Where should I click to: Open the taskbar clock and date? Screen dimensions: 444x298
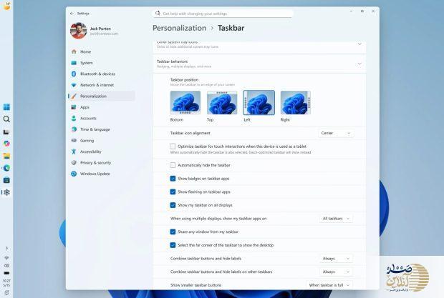coord(6,283)
